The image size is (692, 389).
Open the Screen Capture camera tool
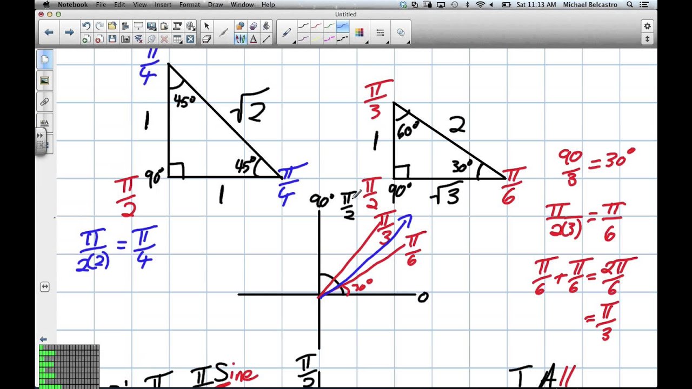[x=125, y=39]
